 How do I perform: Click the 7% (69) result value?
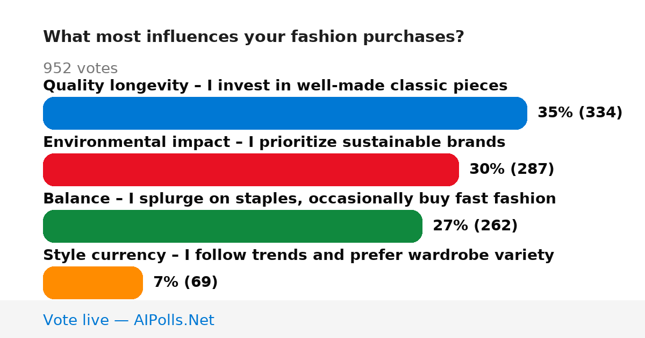[x=185, y=282]
